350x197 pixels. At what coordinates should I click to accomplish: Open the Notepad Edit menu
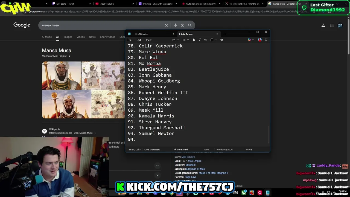(139, 40)
